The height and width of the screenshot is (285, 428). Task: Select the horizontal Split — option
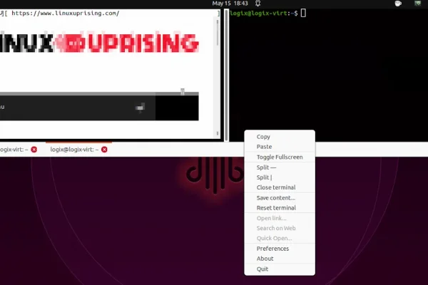tap(280, 167)
